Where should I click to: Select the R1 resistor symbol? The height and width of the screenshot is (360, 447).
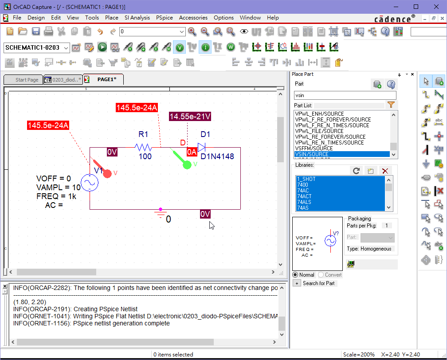tap(143, 147)
